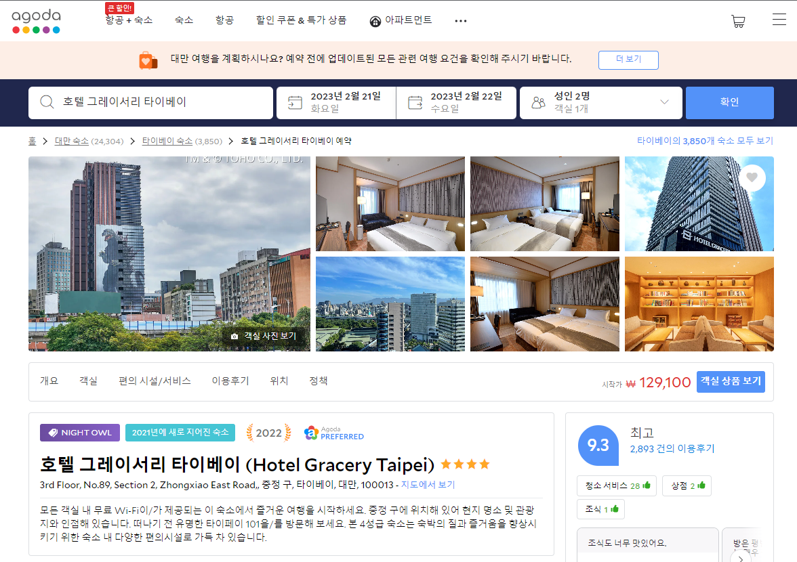Click the guests people icon

[538, 102]
